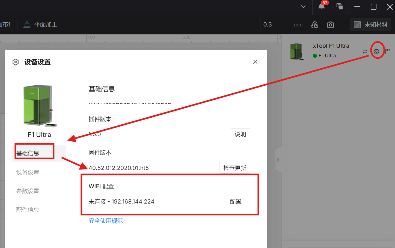Screen dimensions: 395x248
Task: Open the notifications bell with 57 badge
Action: click(x=322, y=6)
